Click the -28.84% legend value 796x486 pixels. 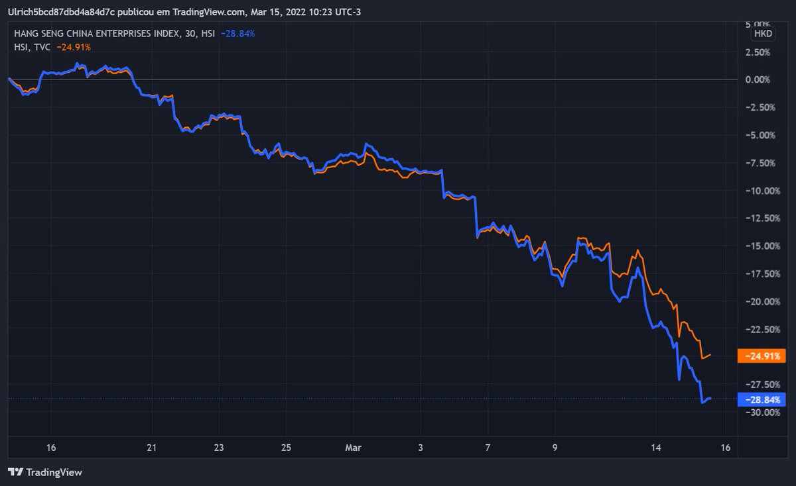tap(237, 32)
